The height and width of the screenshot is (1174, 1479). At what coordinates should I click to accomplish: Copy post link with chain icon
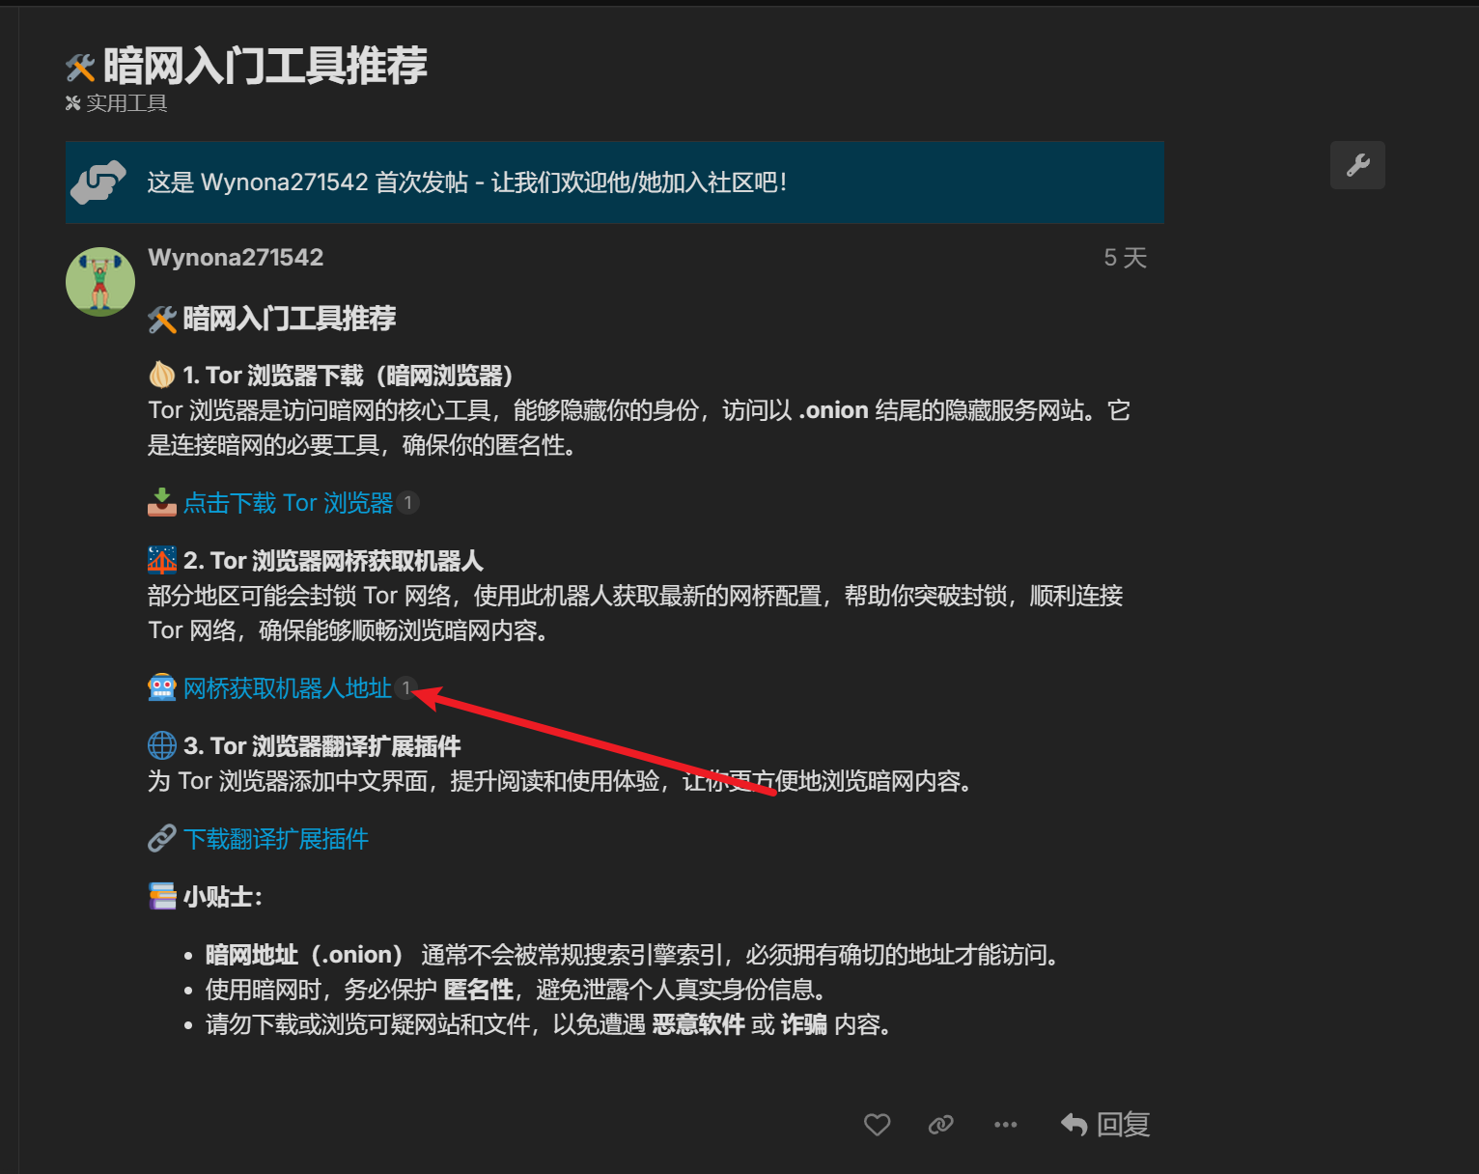point(941,1125)
